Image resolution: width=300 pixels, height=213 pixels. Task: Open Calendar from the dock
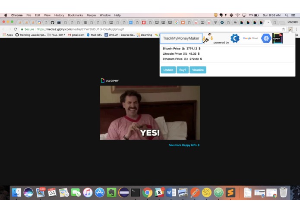pos(52,192)
